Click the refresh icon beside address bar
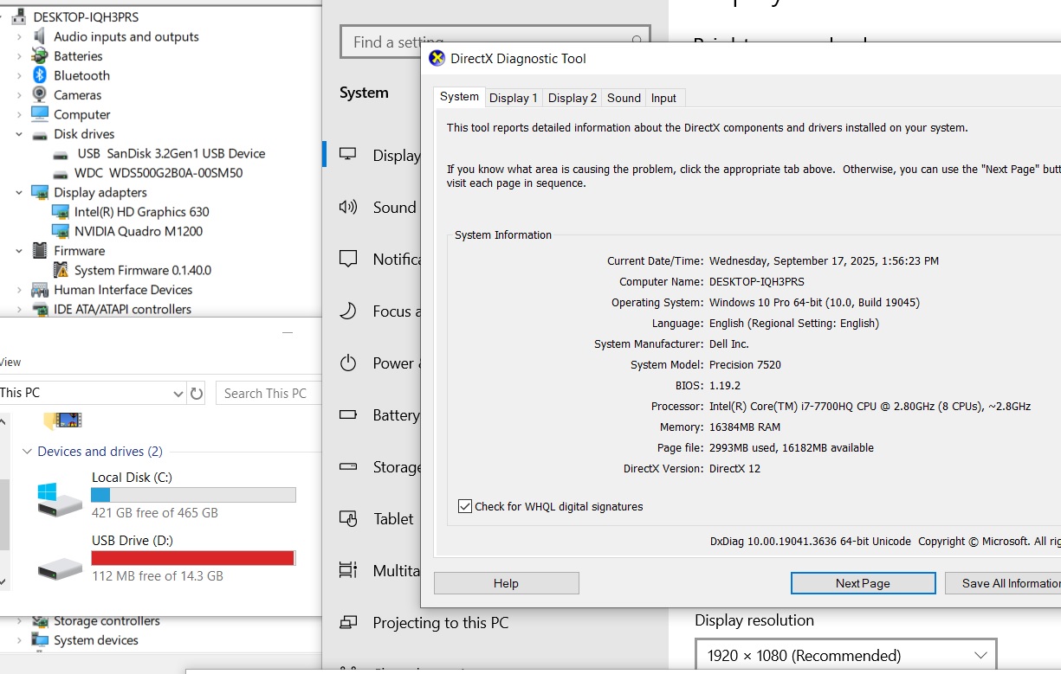1061x674 pixels. [197, 394]
